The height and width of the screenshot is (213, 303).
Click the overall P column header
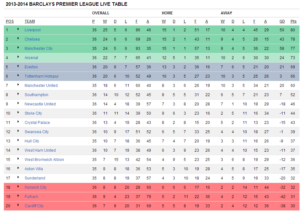(x=93, y=21)
